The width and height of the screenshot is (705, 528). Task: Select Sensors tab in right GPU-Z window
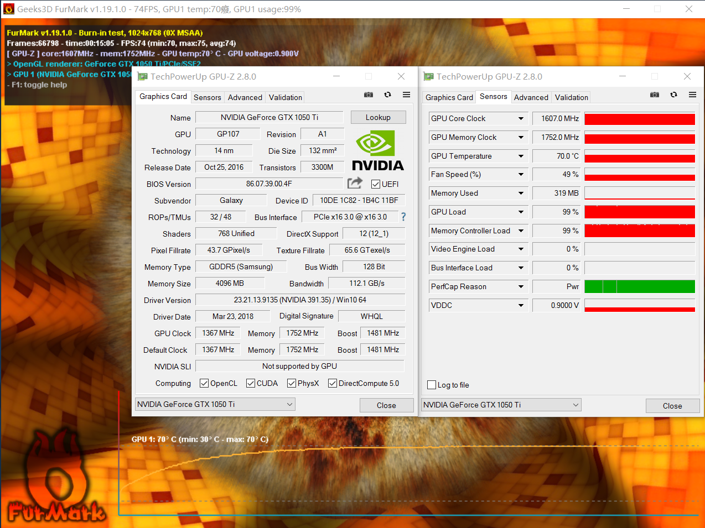pos(494,96)
